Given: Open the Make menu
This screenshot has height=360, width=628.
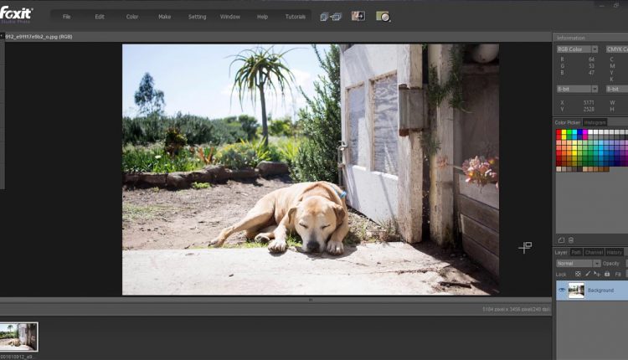Looking at the screenshot, I should click(165, 17).
